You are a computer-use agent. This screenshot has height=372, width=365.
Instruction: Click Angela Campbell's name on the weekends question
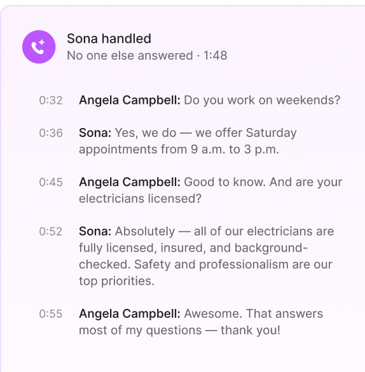tap(130, 100)
